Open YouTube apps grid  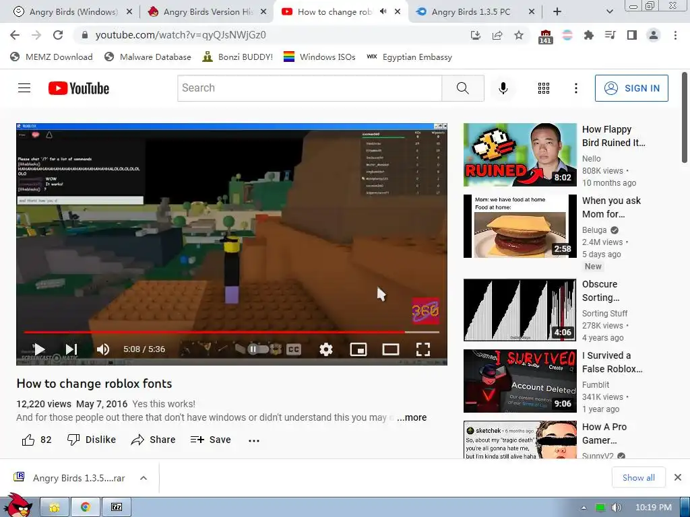544,88
